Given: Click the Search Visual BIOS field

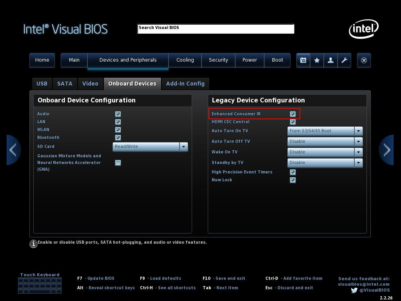Looking at the screenshot, I should 216,29.
